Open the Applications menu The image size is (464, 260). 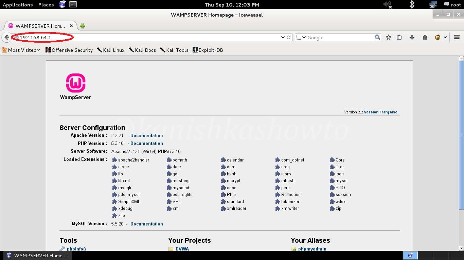pyautogui.click(x=18, y=5)
